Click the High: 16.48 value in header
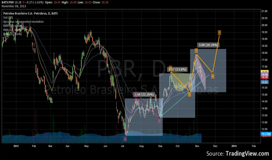The width and height of the screenshot is (272, 160). (x=69, y=2)
